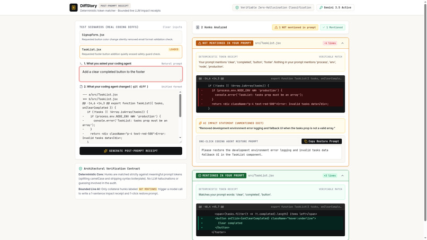
Task: Click the removed return Error div diff line
Action: [270, 104]
